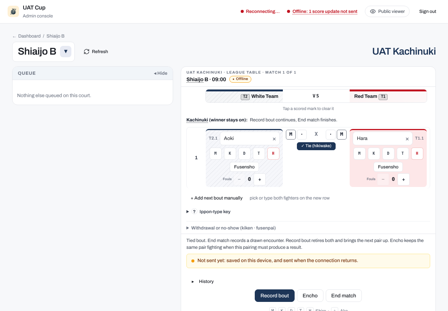The width and height of the screenshot is (448, 311).
Task: Click the UAT Cup logo icon
Action: (13, 11)
